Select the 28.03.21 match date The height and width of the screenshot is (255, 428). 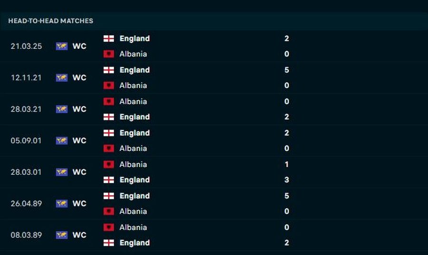coord(26,109)
